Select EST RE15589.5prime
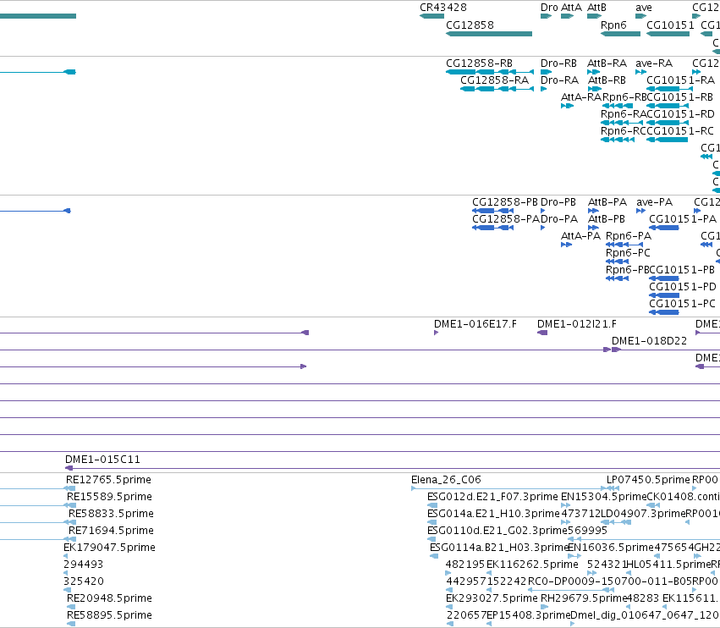 109,497
